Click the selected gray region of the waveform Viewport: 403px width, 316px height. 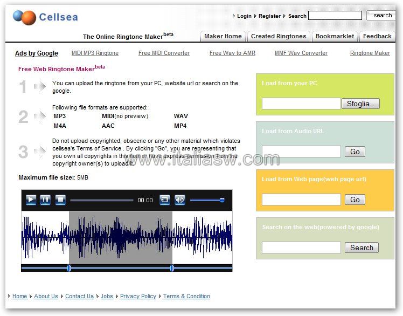[121, 237]
